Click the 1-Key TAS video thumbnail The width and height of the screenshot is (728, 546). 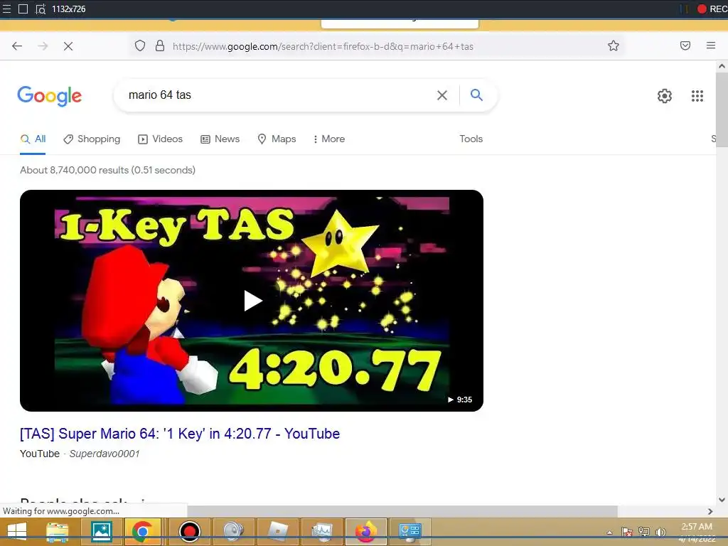252,301
